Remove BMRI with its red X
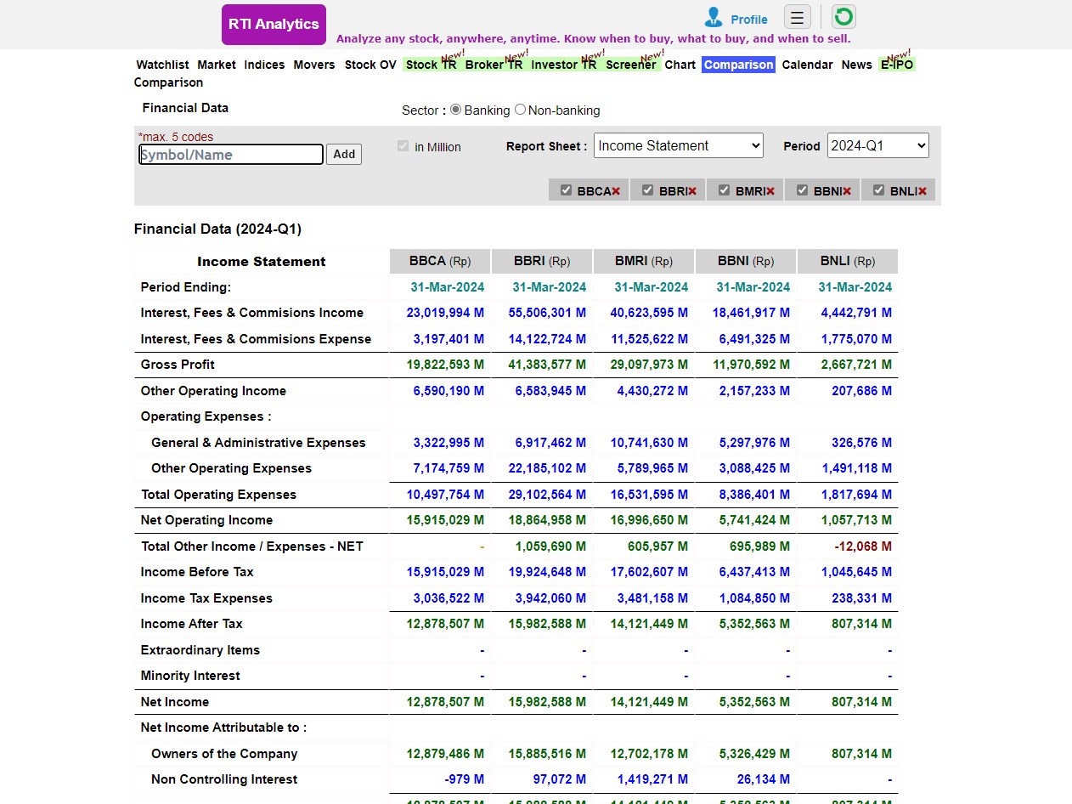 click(770, 191)
